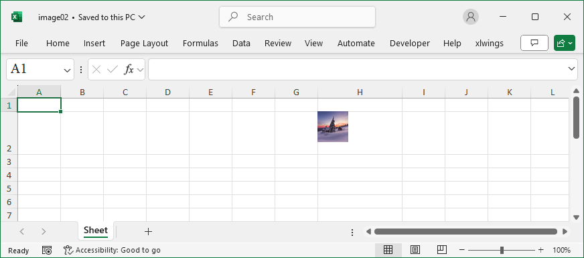Select column A header
The width and height of the screenshot is (584, 258).
pos(39,92)
